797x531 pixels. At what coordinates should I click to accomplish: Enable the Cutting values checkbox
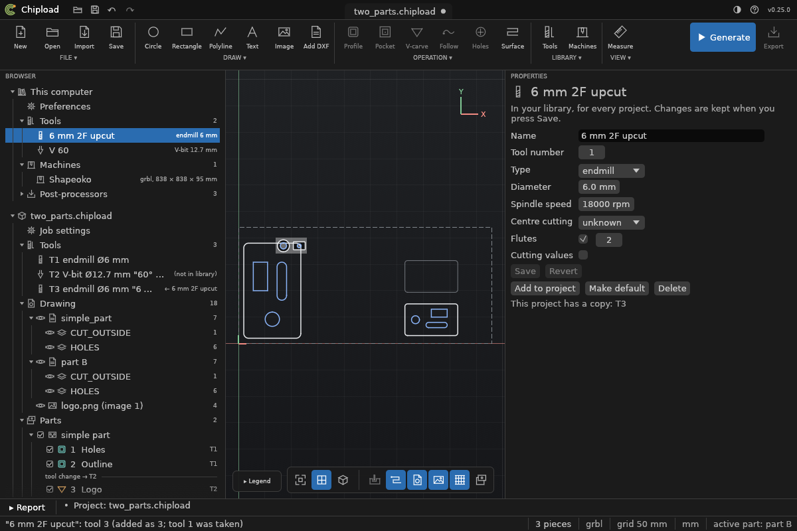pos(583,255)
